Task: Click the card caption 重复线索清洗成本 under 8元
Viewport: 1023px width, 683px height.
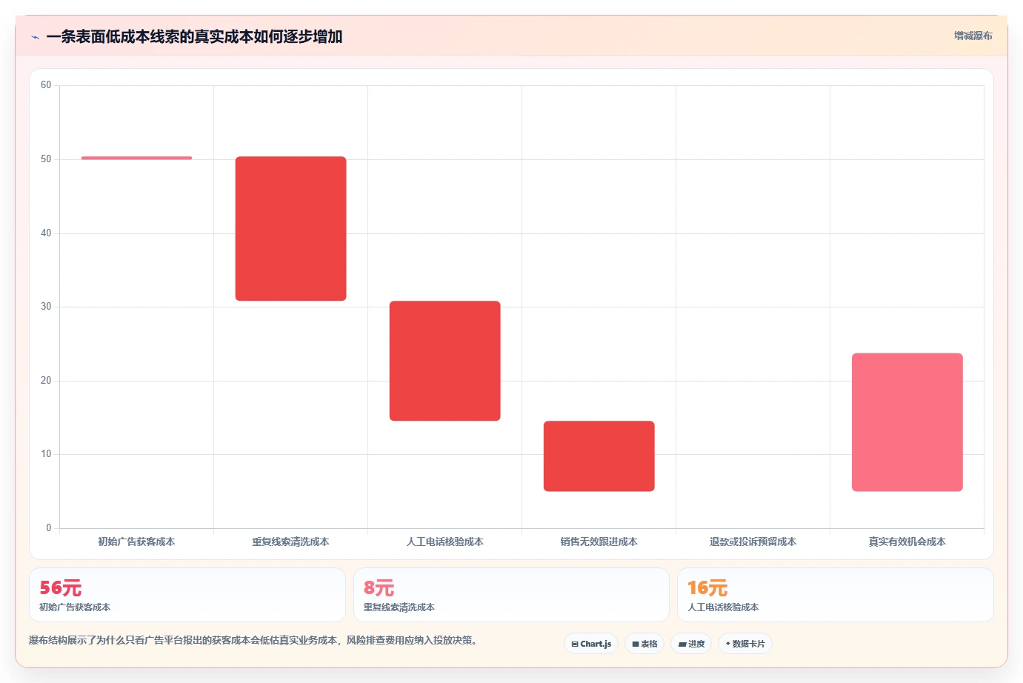Action: (399, 607)
